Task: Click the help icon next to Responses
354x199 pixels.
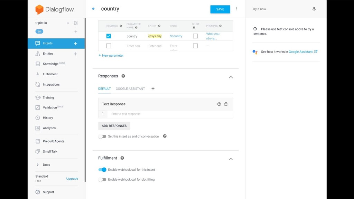Action: pyautogui.click(x=123, y=76)
